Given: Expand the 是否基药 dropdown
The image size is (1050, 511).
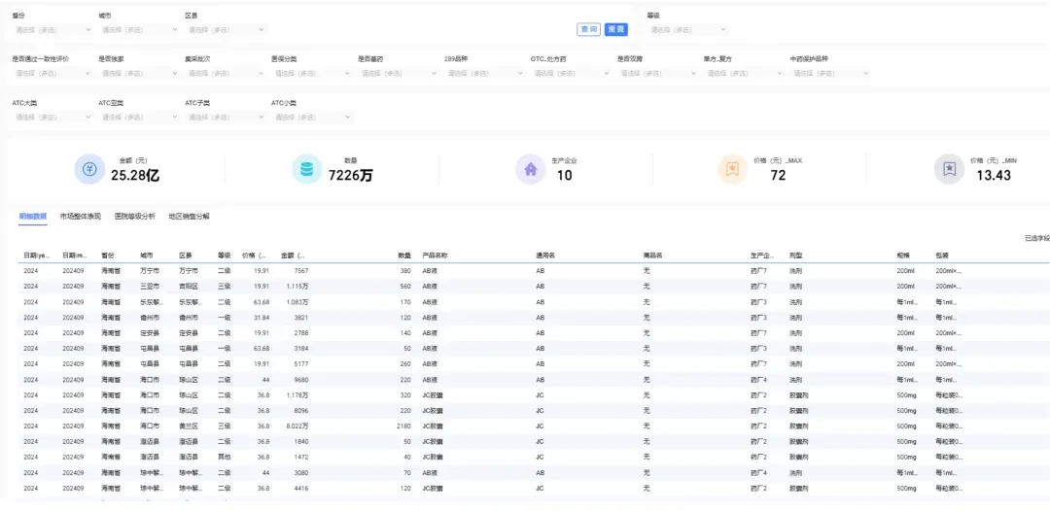Looking at the screenshot, I should coord(399,73).
